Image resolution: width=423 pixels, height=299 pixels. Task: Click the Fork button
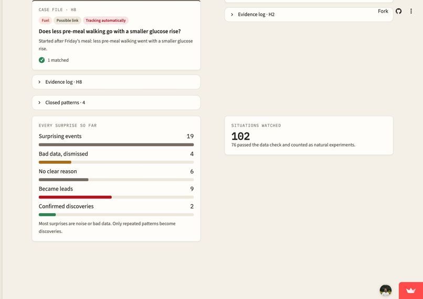pos(383,11)
